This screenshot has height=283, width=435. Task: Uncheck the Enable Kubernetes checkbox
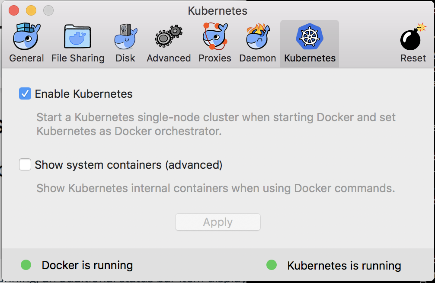[25, 94]
